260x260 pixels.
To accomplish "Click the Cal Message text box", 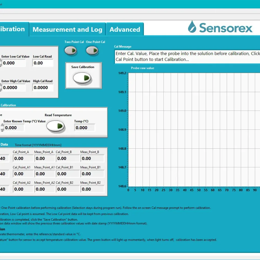I will 187,57.
